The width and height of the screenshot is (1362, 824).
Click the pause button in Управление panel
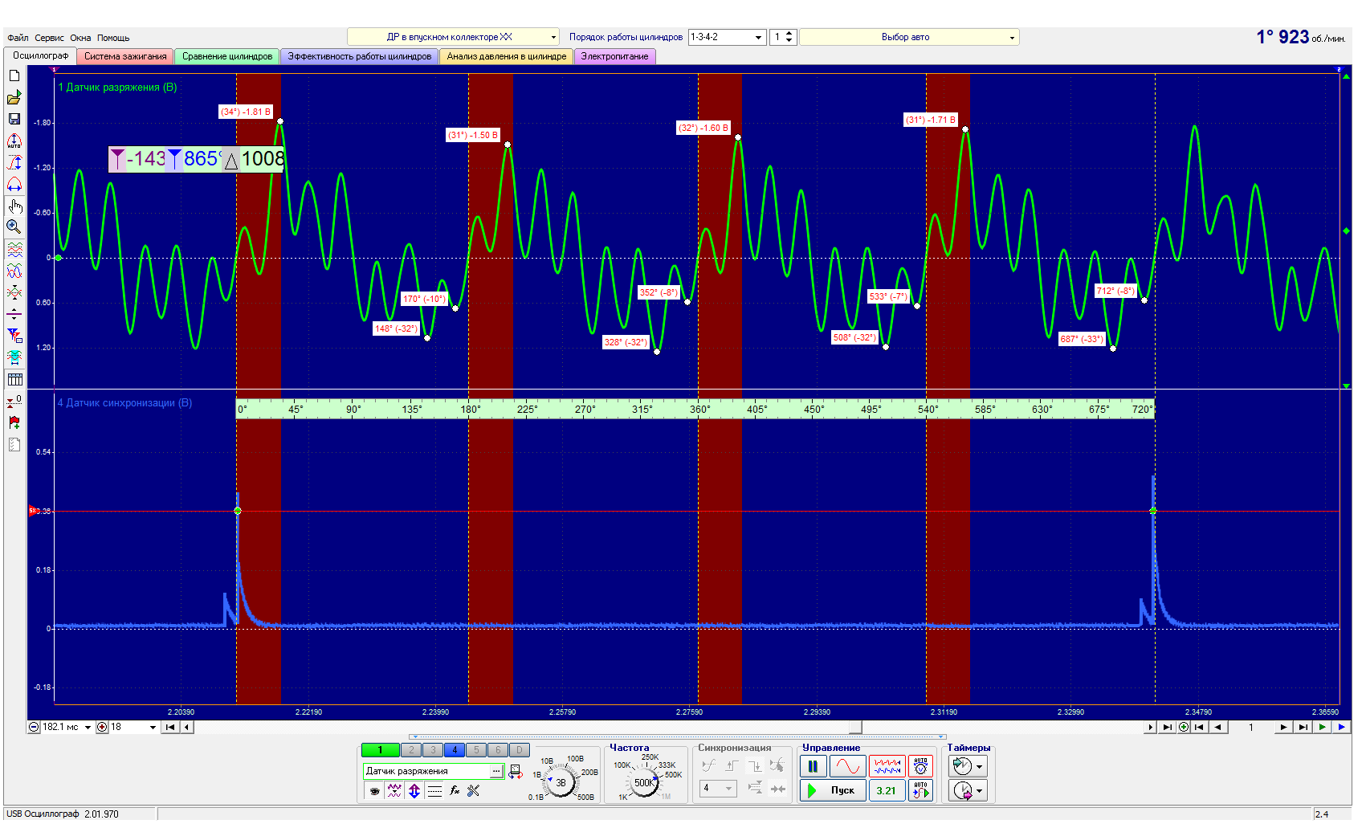pos(813,766)
